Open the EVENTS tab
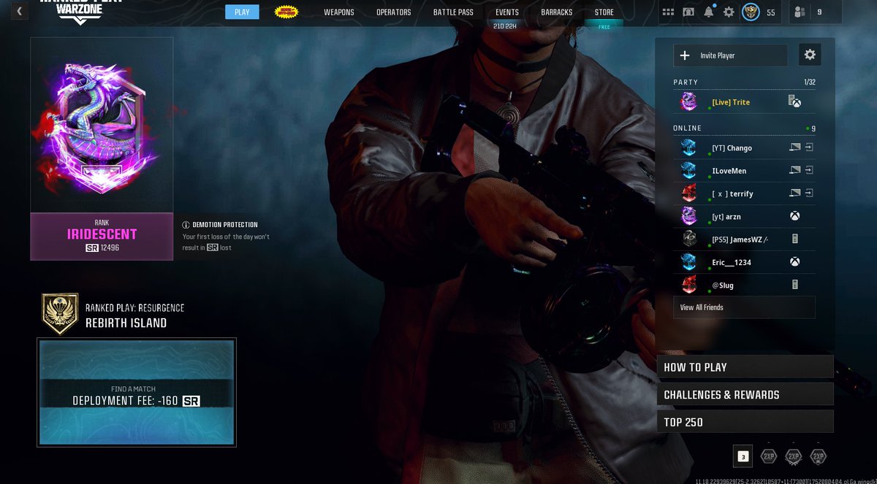 pos(507,12)
